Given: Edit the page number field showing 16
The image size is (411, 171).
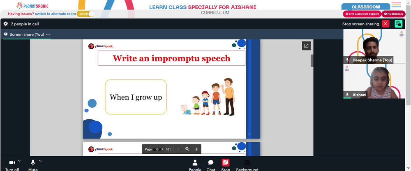Looking at the screenshot, I should pyautogui.click(x=157, y=149).
